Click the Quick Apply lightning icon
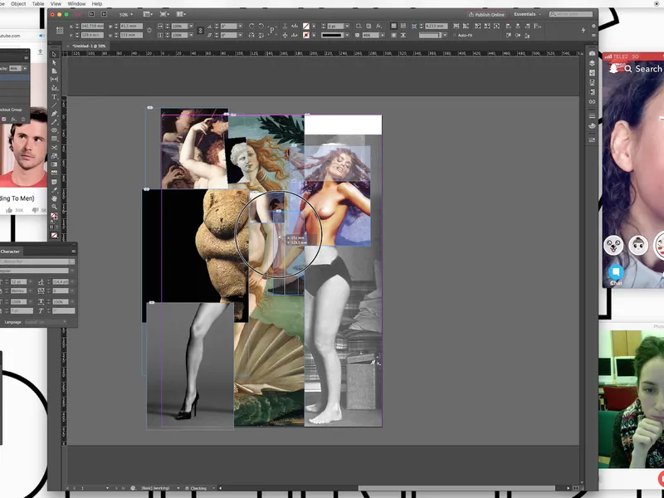 [583, 30]
